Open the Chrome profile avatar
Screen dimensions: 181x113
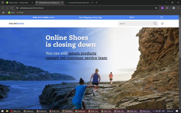174,8
